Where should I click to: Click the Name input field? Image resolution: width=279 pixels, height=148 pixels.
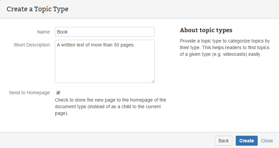click(105, 32)
